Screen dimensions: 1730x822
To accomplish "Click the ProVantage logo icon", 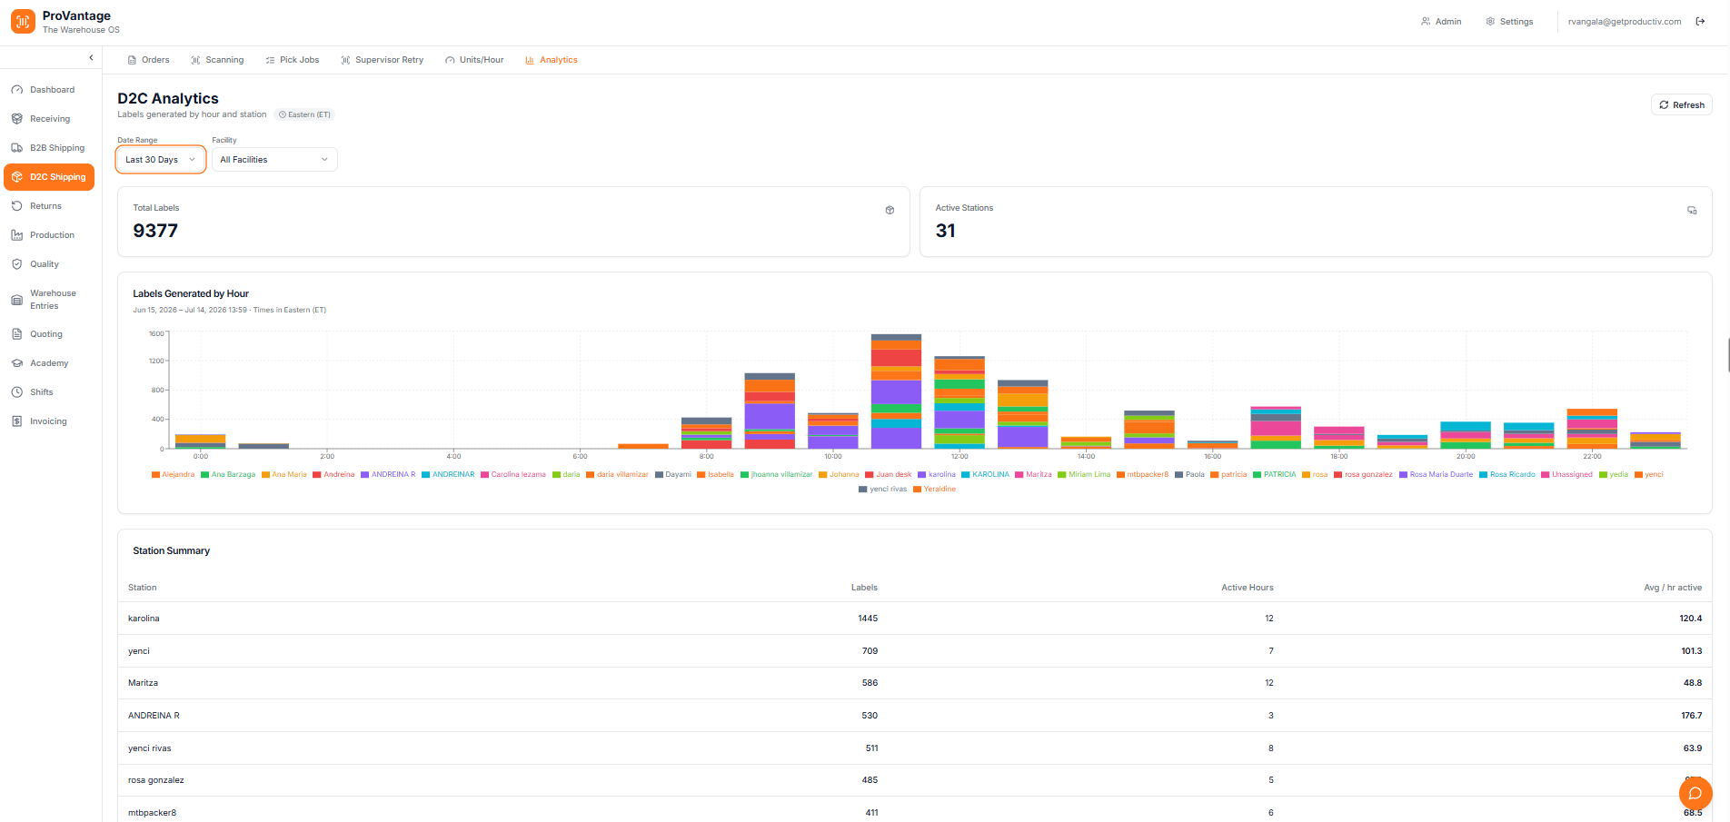I will click(x=23, y=21).
